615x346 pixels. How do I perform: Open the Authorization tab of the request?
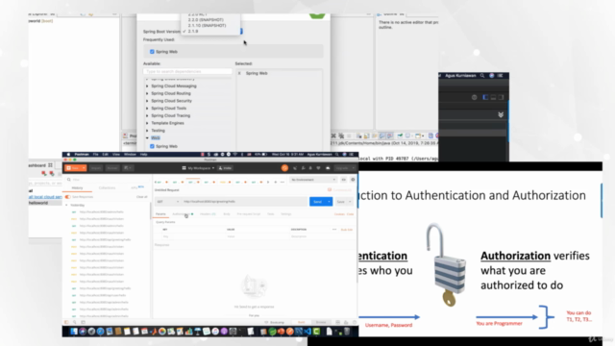[182, 214]
